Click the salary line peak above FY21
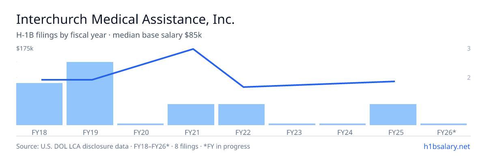Image resolution: width=487 pixels, height=162 pixels. click(193, 49)
